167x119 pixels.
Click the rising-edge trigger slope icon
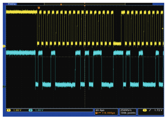point(150,110)
